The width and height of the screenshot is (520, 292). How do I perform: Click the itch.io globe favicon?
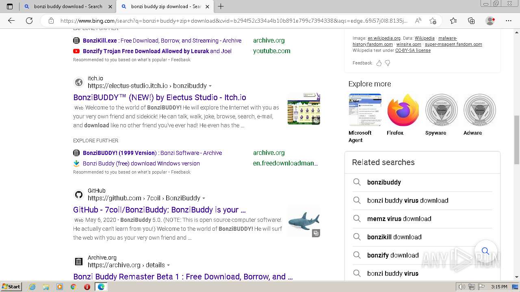79,82
